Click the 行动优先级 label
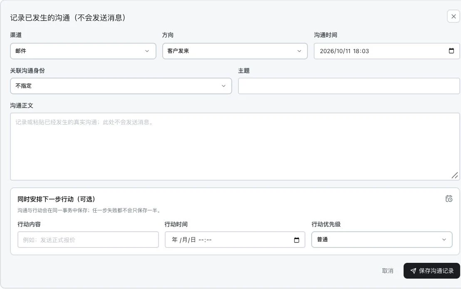The height and width of the screenshot is (289, 461). (326, 225)
